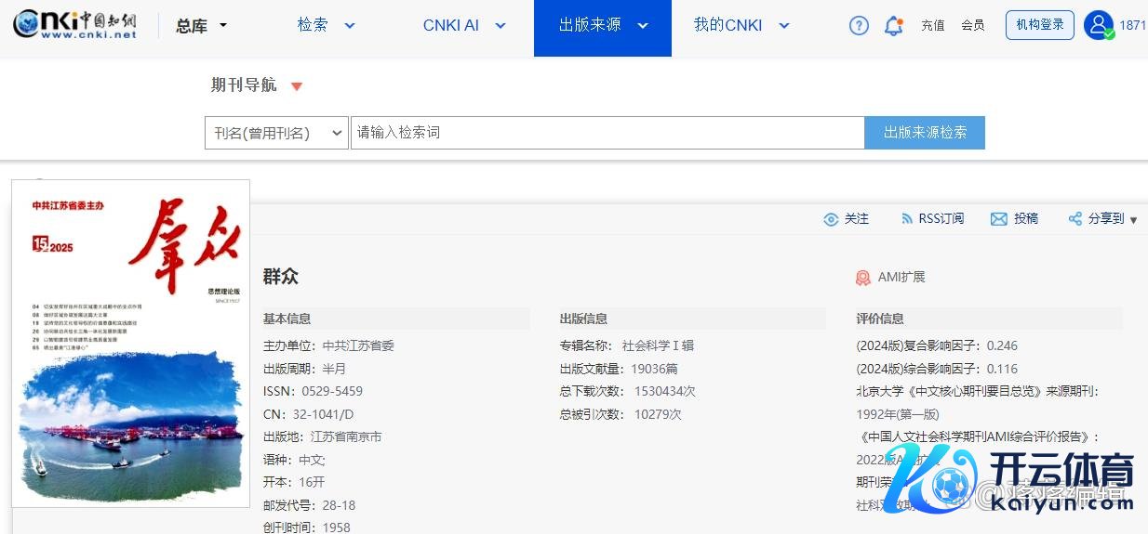Click the notification bell icon

(x=893, y=26)
